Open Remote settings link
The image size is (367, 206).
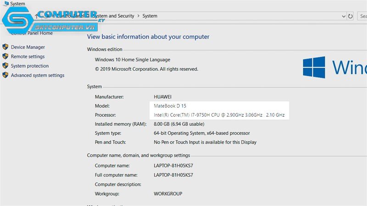click(x=28, y=56)
